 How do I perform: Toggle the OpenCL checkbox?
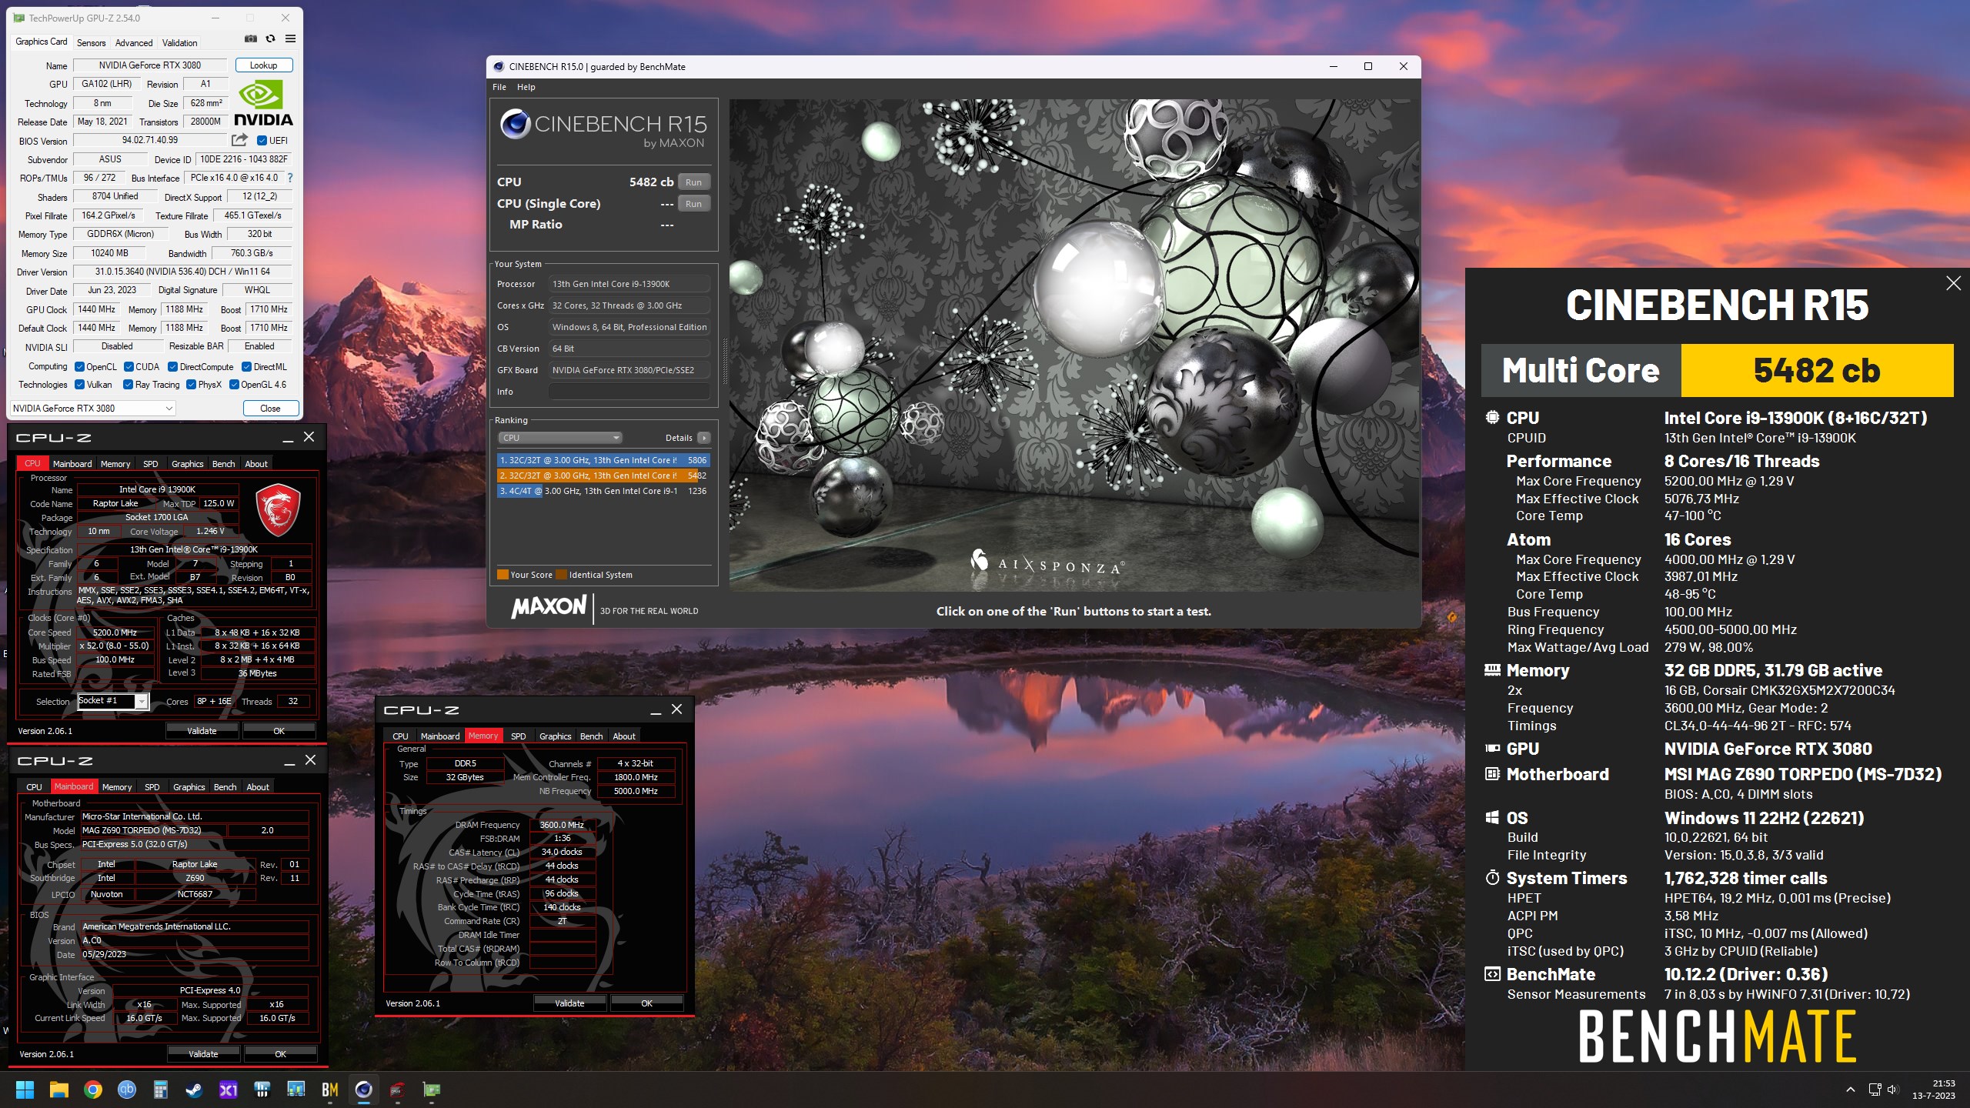[79, 366]
